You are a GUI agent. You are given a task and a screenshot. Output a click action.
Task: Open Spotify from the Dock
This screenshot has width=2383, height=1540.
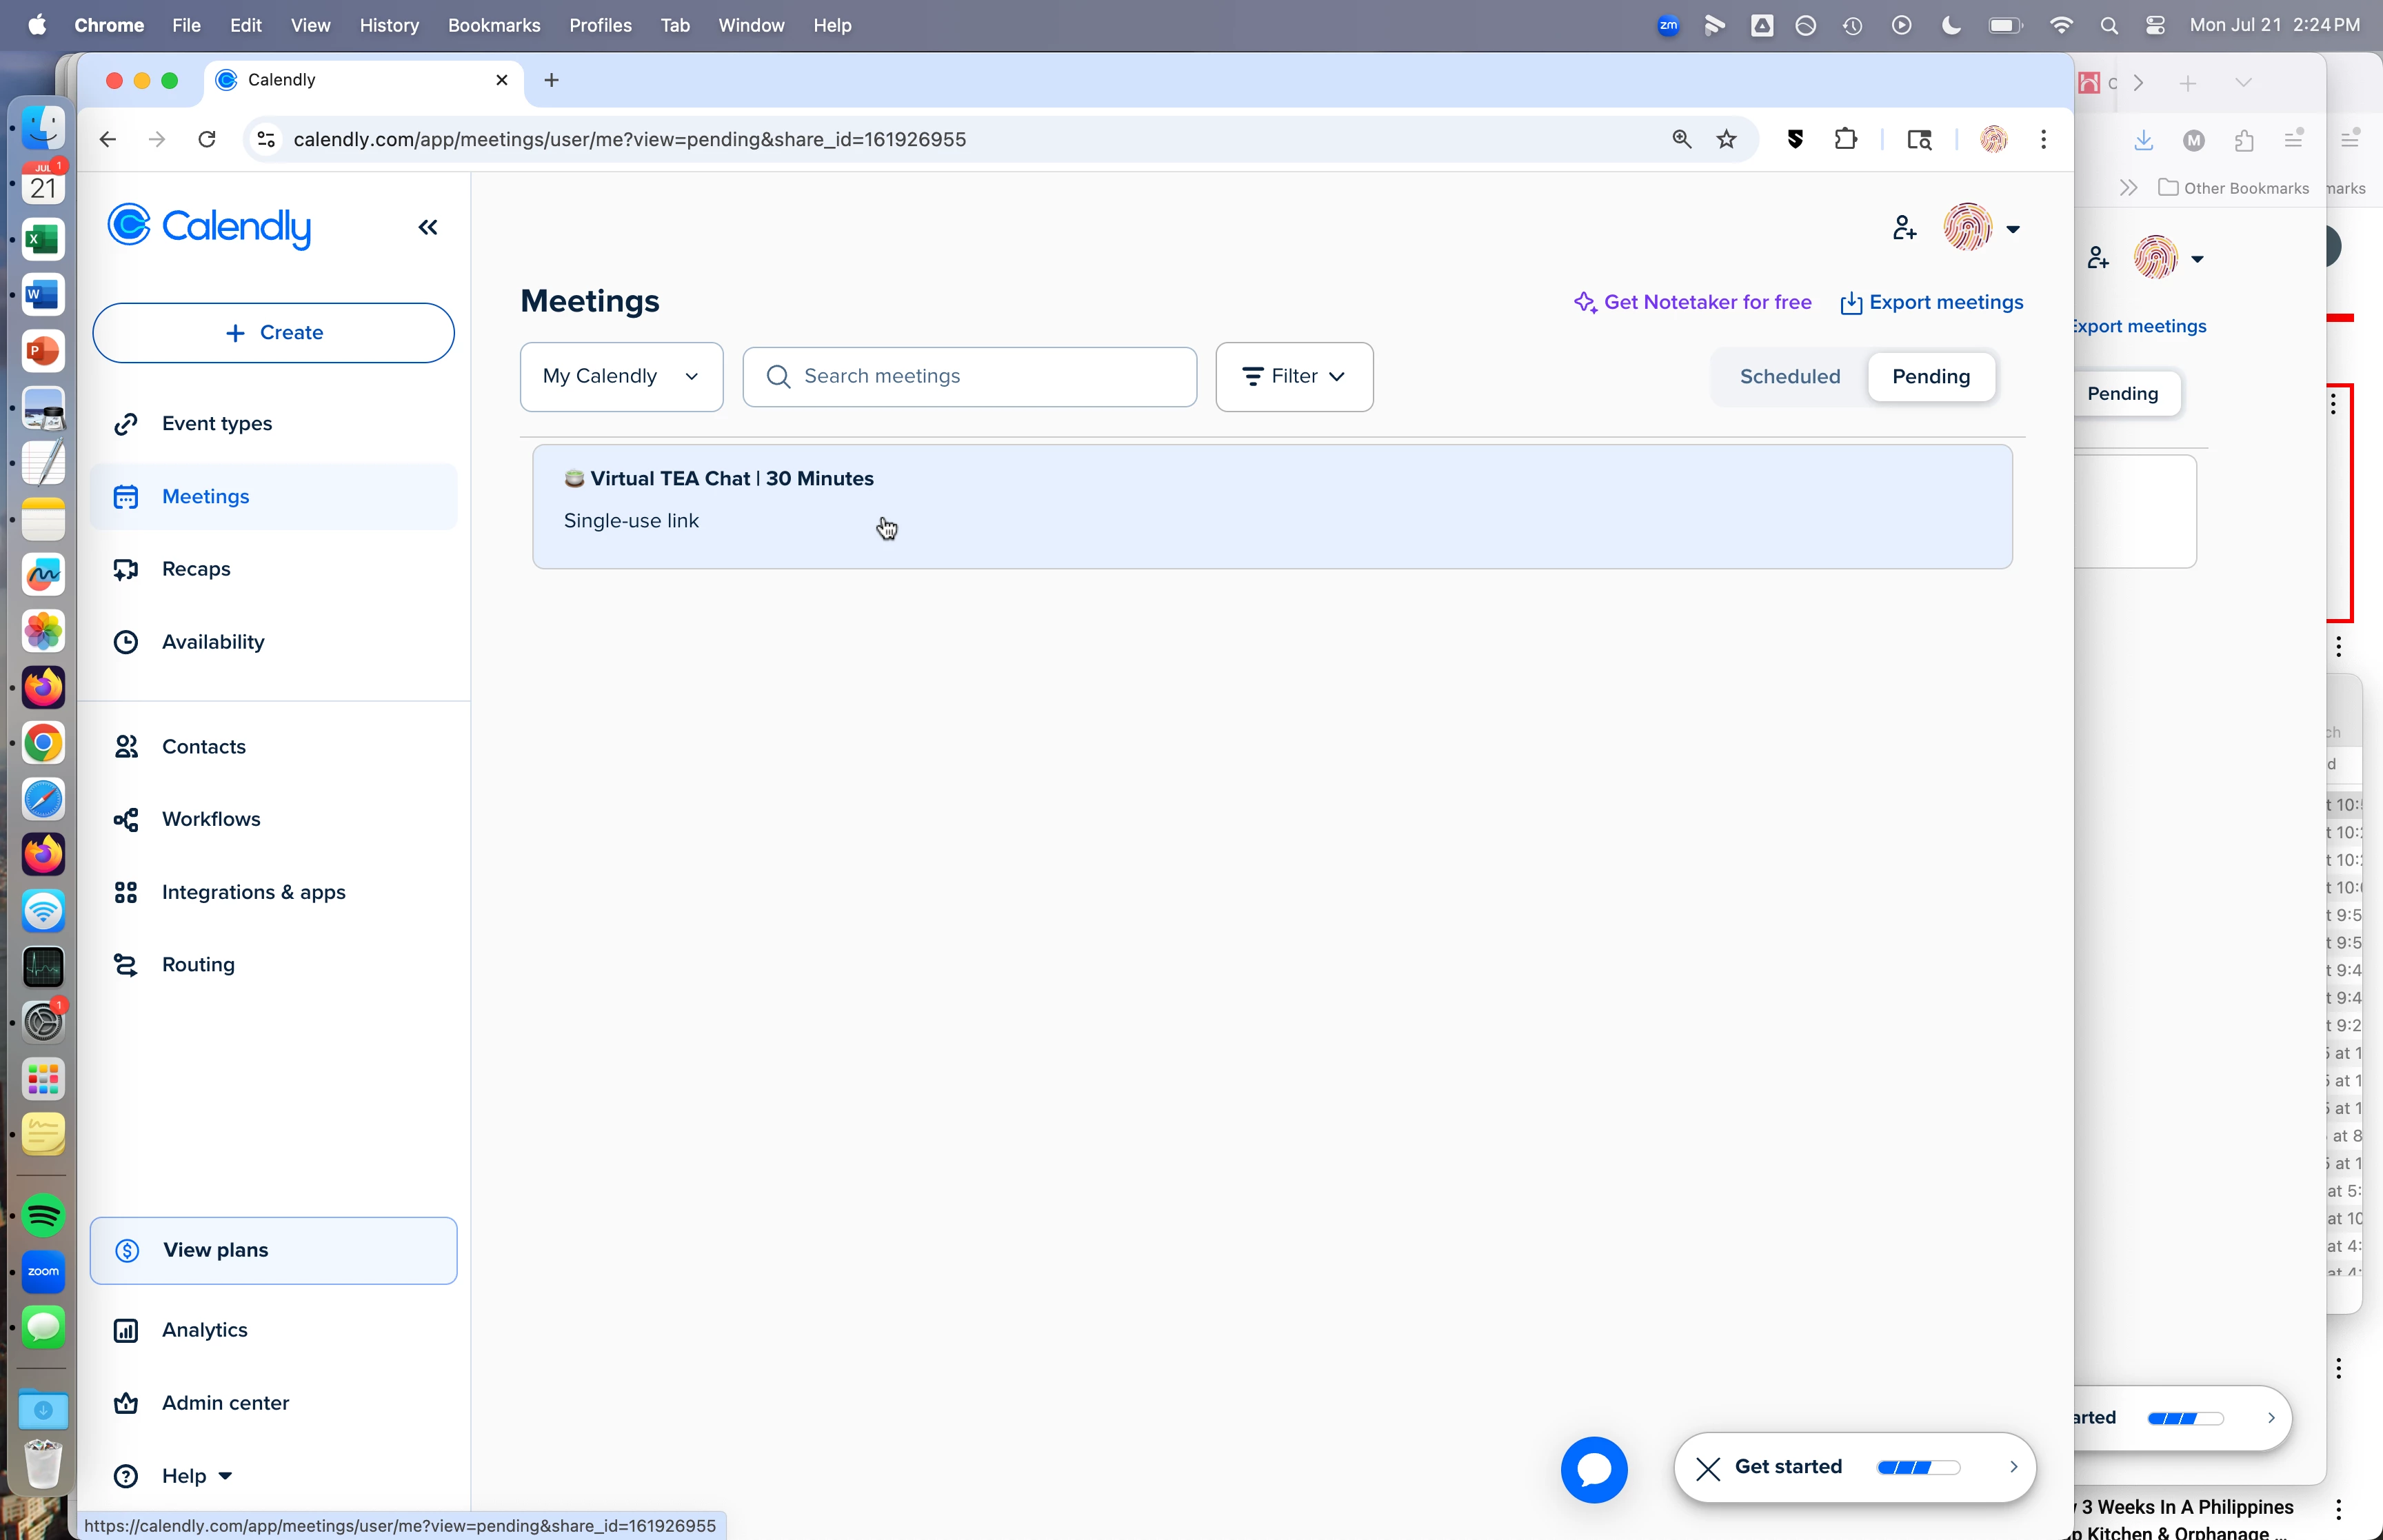(43, 1216)
